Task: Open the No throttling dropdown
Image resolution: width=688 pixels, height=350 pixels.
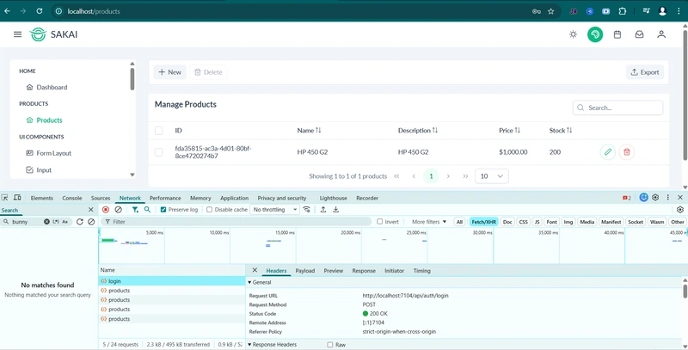Action: pos(274,210)
